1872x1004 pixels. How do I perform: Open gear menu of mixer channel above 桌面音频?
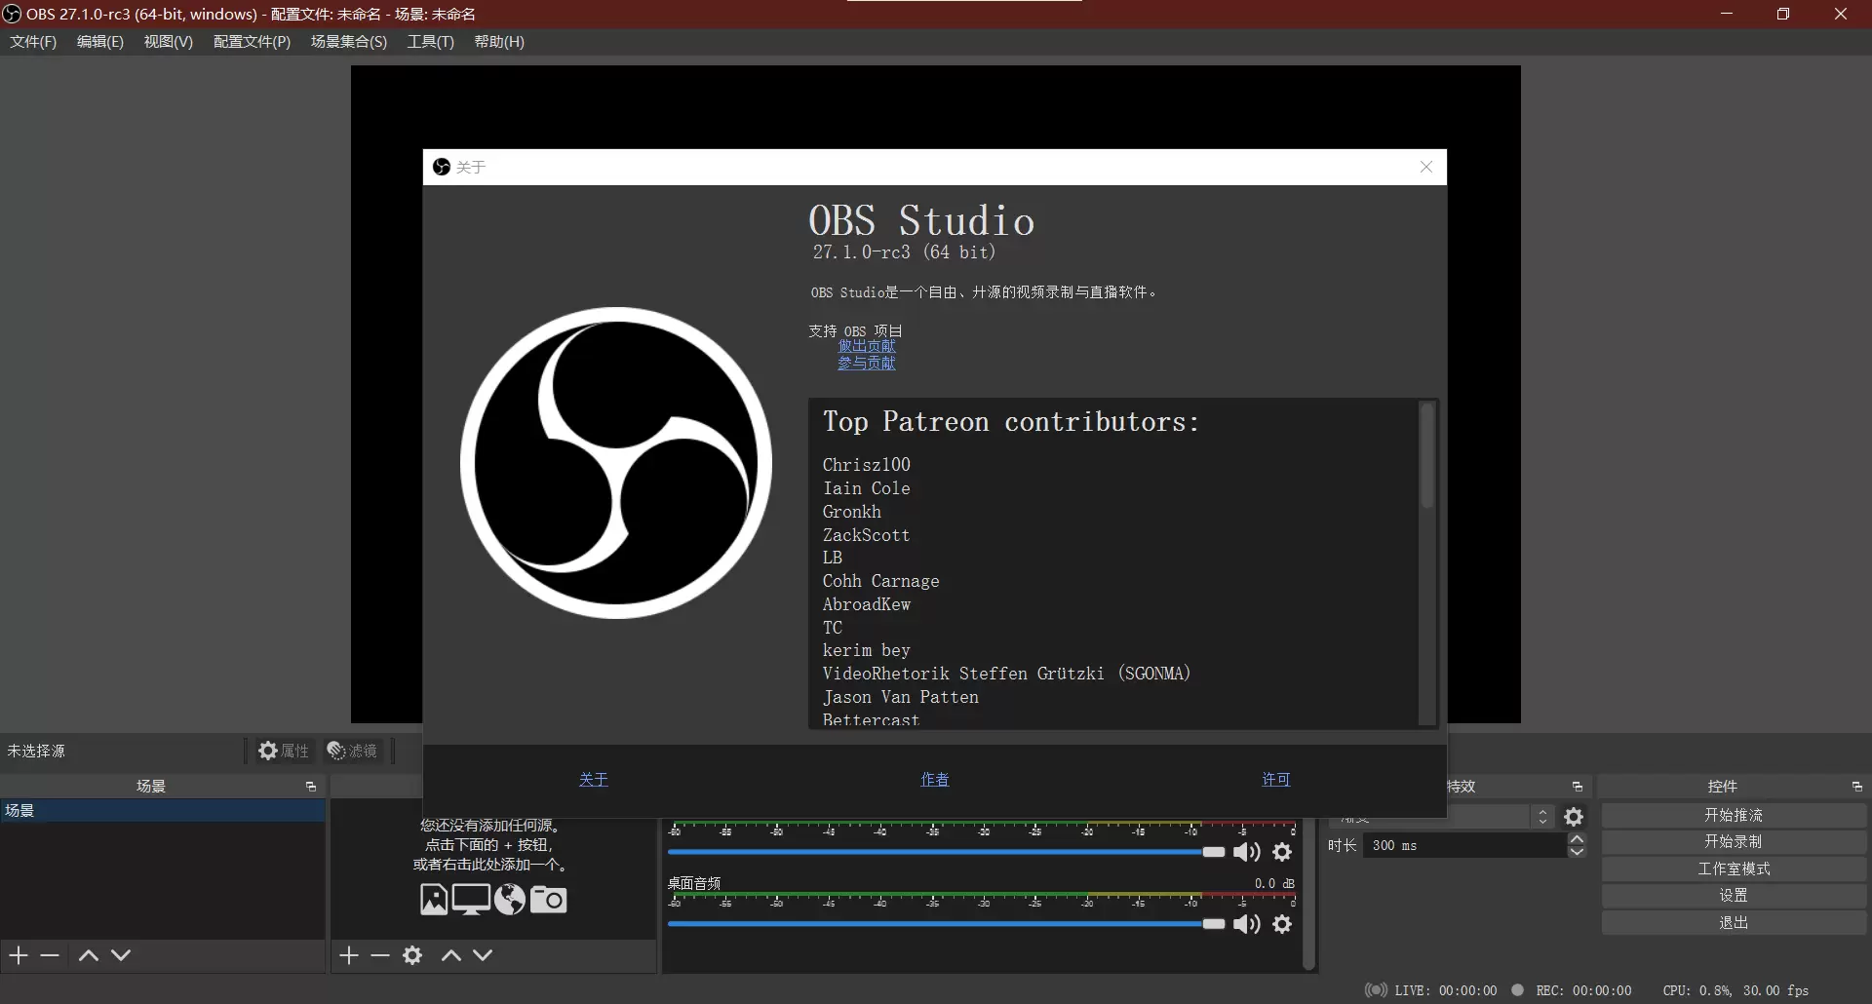click(x=1283, y=852)
